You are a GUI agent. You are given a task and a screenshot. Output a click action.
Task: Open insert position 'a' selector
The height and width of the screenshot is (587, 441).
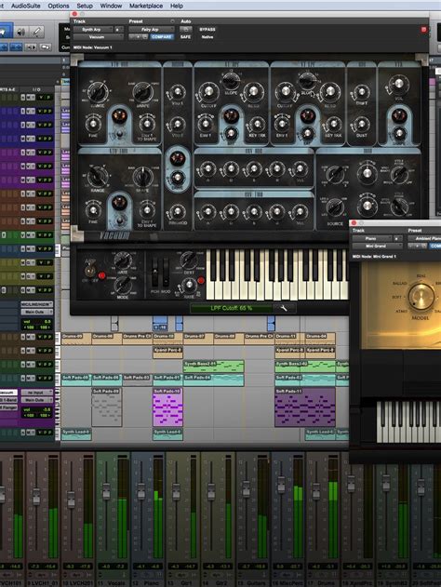118,29
